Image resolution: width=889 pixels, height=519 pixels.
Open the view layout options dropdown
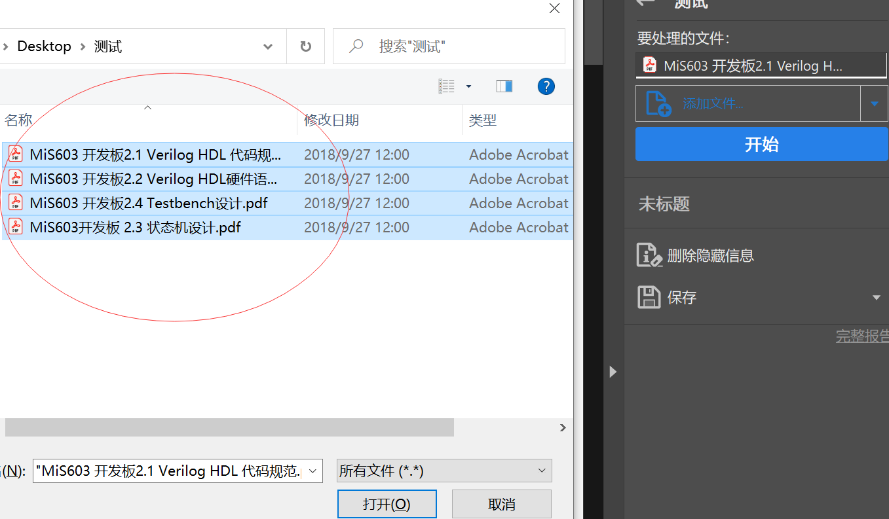[x=468, y=86]
